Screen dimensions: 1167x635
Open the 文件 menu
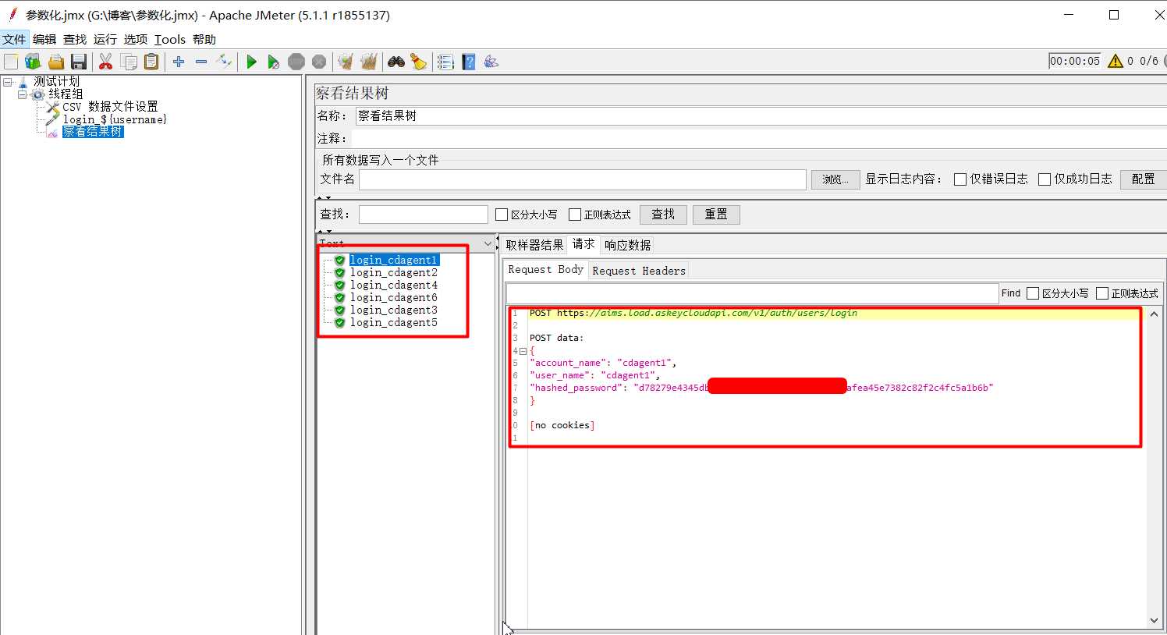tap(14, 39)
